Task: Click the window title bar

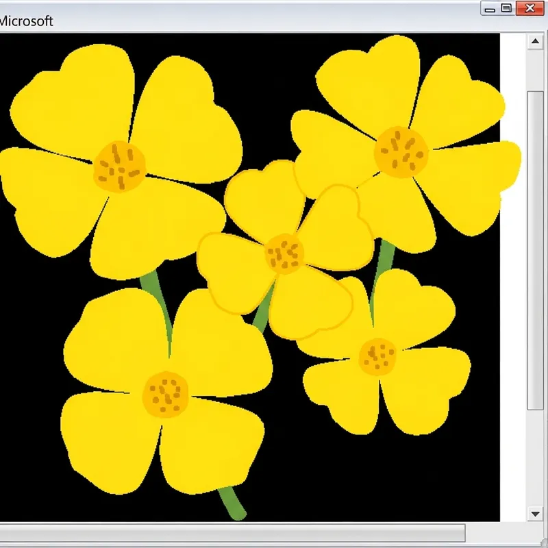Action: coord(274,8)
